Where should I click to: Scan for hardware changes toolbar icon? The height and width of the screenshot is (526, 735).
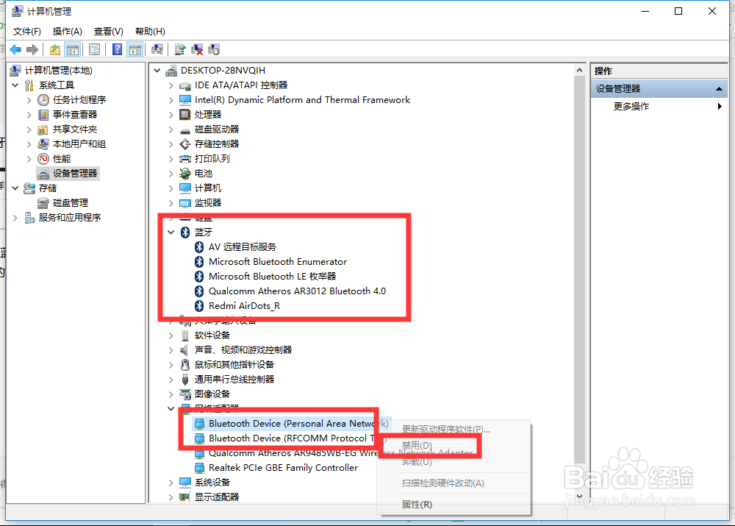[157, 49]
